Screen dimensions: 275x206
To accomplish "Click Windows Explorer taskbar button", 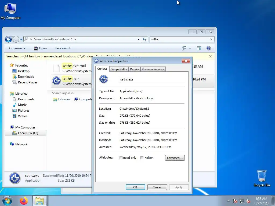I will [x=40, y=201].
